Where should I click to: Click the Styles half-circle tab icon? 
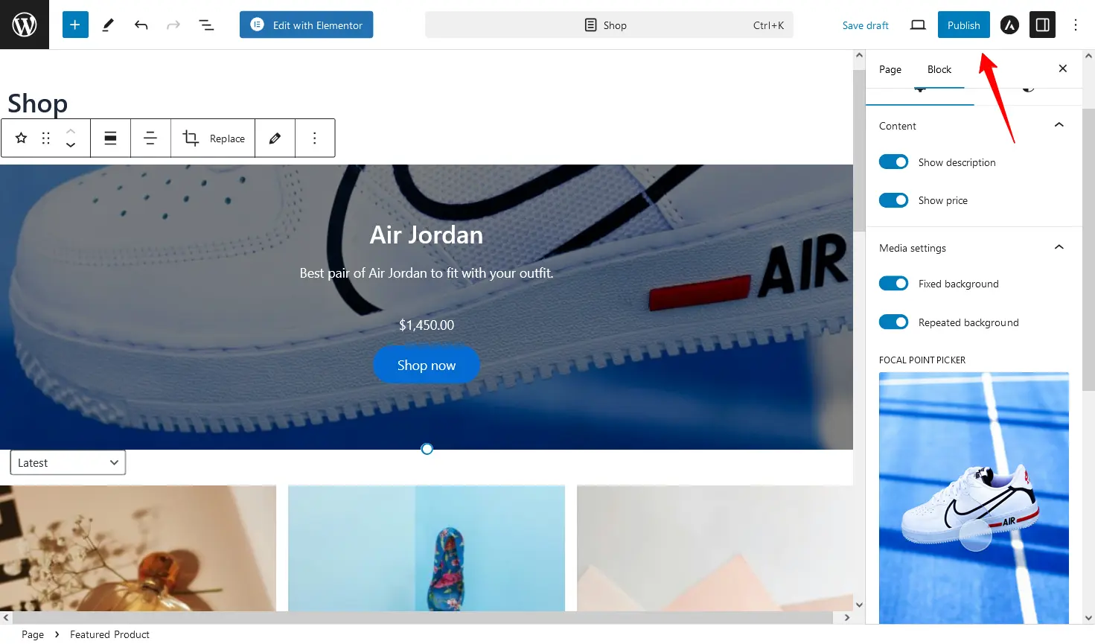point(1028,88)
